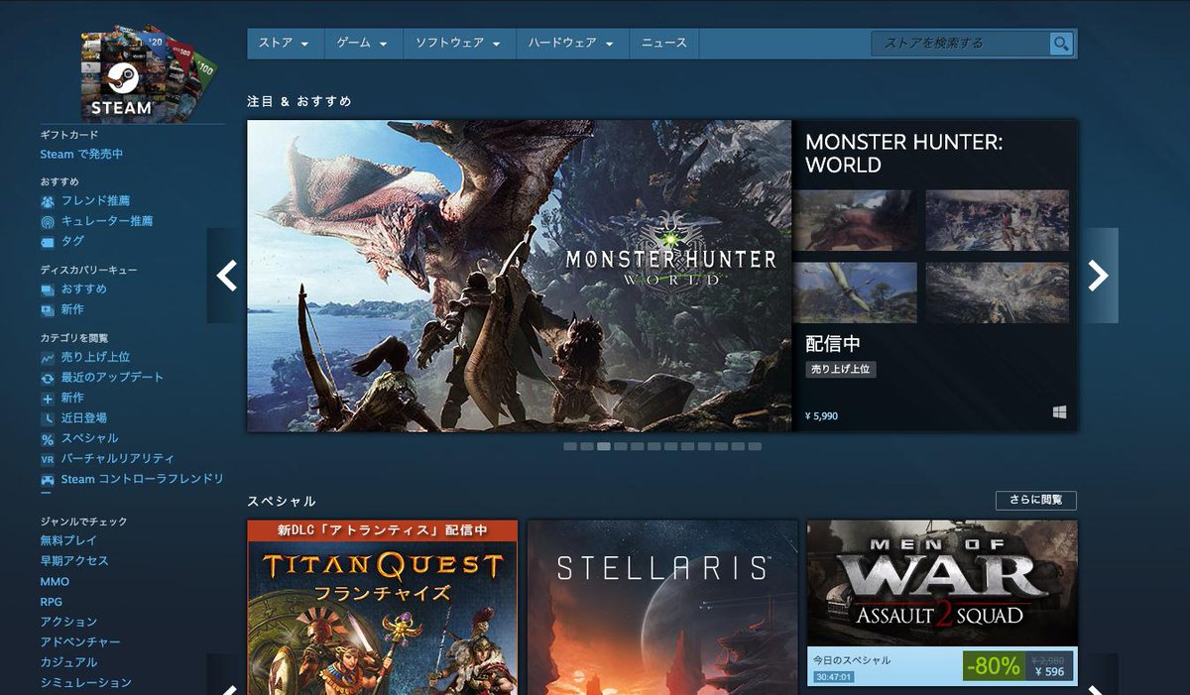Click the VR icon for バーチャルリアリティ

(47, 459)
